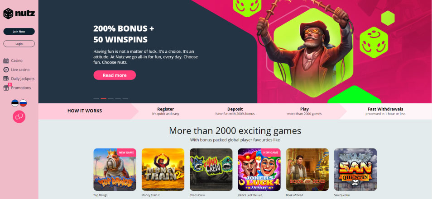Open the Daily Jackpots icon
This screenshot has width=432, height=199.
coord(6,79)
